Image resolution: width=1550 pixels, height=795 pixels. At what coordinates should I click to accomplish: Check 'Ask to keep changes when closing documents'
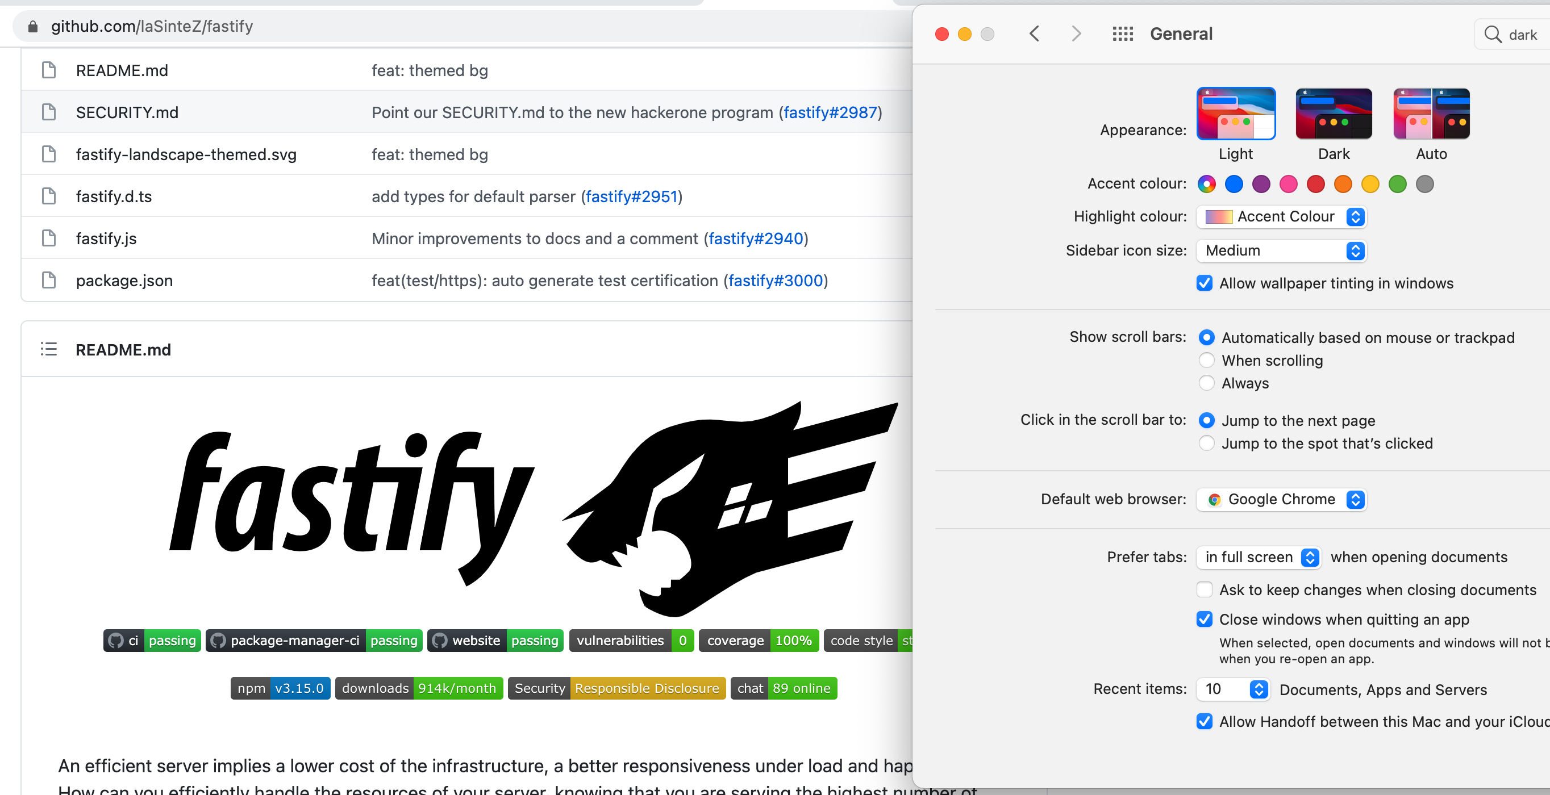[x=1204, y=589]
